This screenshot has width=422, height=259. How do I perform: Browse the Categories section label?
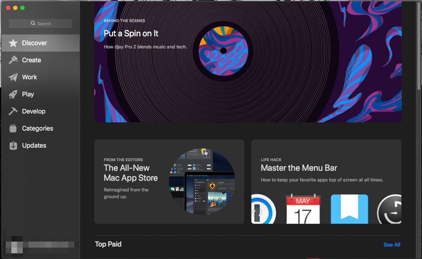(38, 129)
